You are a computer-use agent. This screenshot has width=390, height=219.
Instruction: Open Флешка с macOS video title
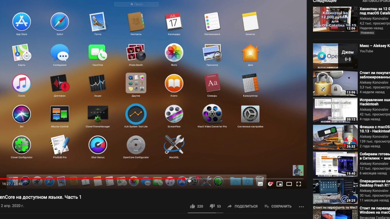[x=375, y=129]
